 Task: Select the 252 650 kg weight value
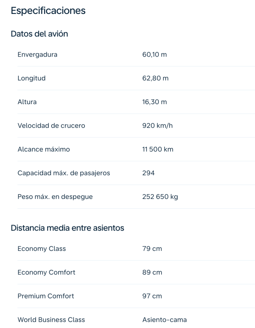tap(160, 197)
